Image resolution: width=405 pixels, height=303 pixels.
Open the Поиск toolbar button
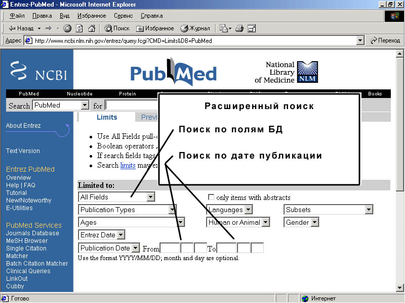(117, 28)
